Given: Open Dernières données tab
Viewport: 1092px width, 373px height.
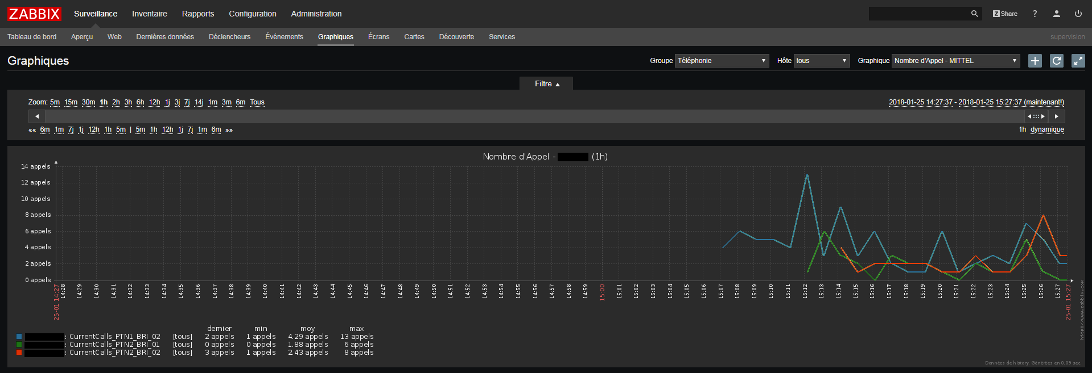Looking at the screenshot, I should (165, 37).
